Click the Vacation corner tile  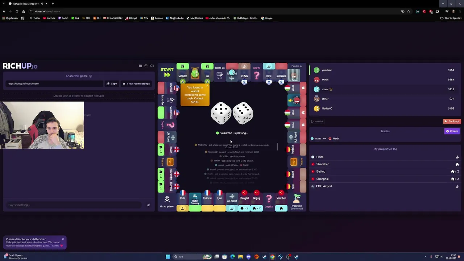pyautogui.click(x=297, y=202)
